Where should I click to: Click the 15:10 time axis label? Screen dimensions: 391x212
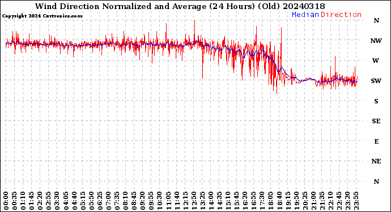(x=228, y=201)
